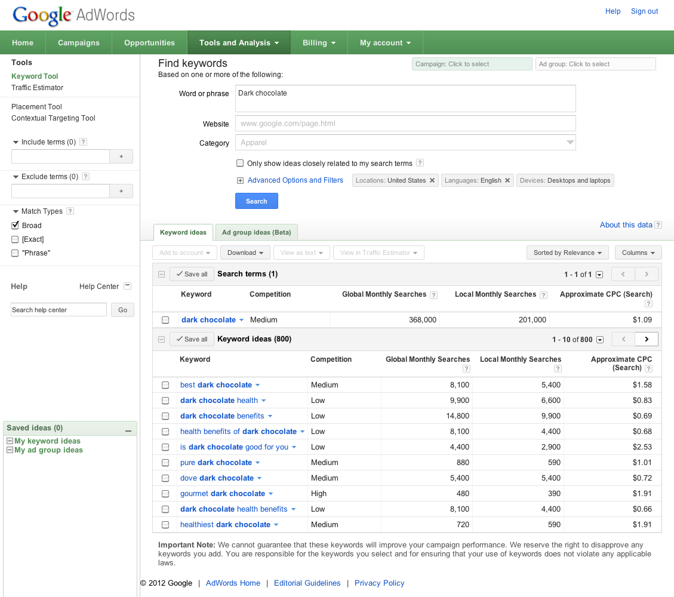
Task: Click help icon next to Include terms
Action: [x=84, y=142]
